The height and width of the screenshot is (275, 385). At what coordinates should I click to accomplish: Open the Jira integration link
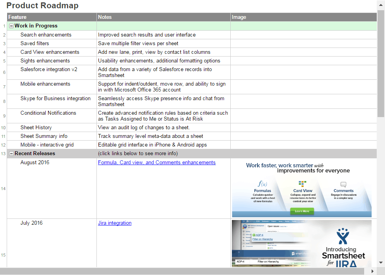(x=115, y=223)
